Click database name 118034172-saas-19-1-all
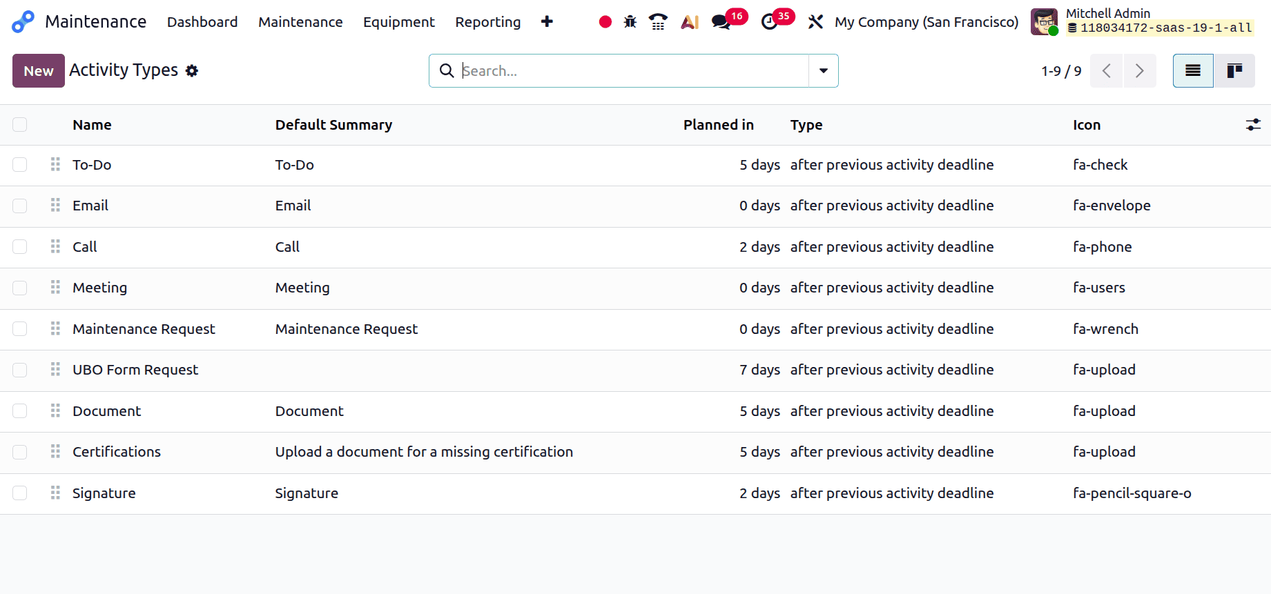1271x594 pixels. [x=1166, y=28]
